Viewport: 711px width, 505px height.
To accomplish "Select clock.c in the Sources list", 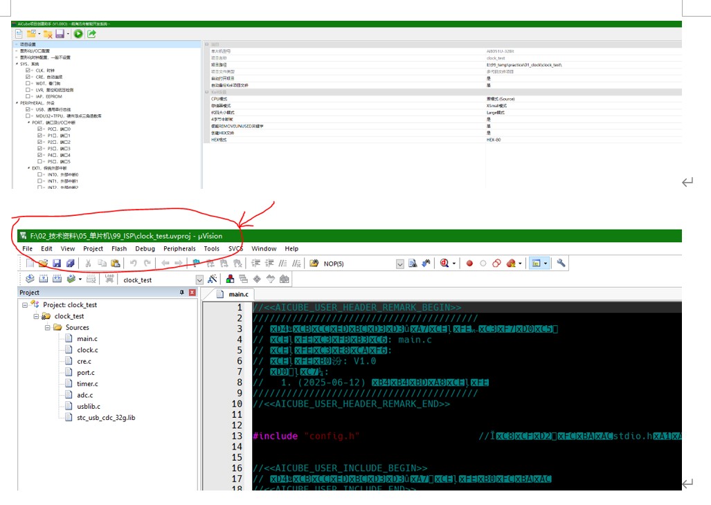I will (x=87, y=350).
